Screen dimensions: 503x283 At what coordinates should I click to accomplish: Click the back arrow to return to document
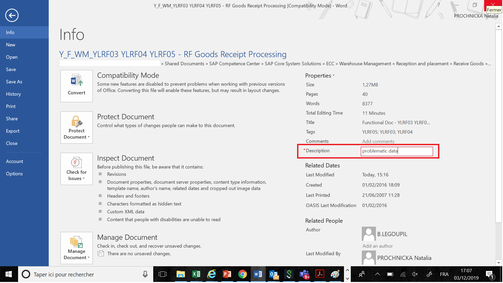[x=12, y=15]
